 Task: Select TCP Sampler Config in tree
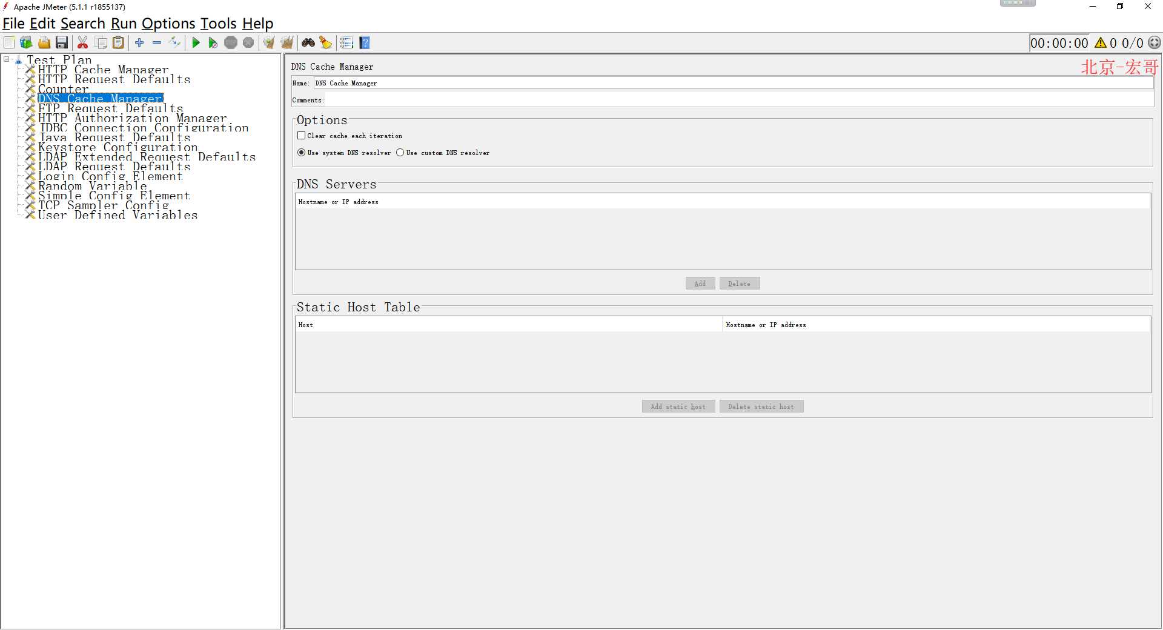103,205
